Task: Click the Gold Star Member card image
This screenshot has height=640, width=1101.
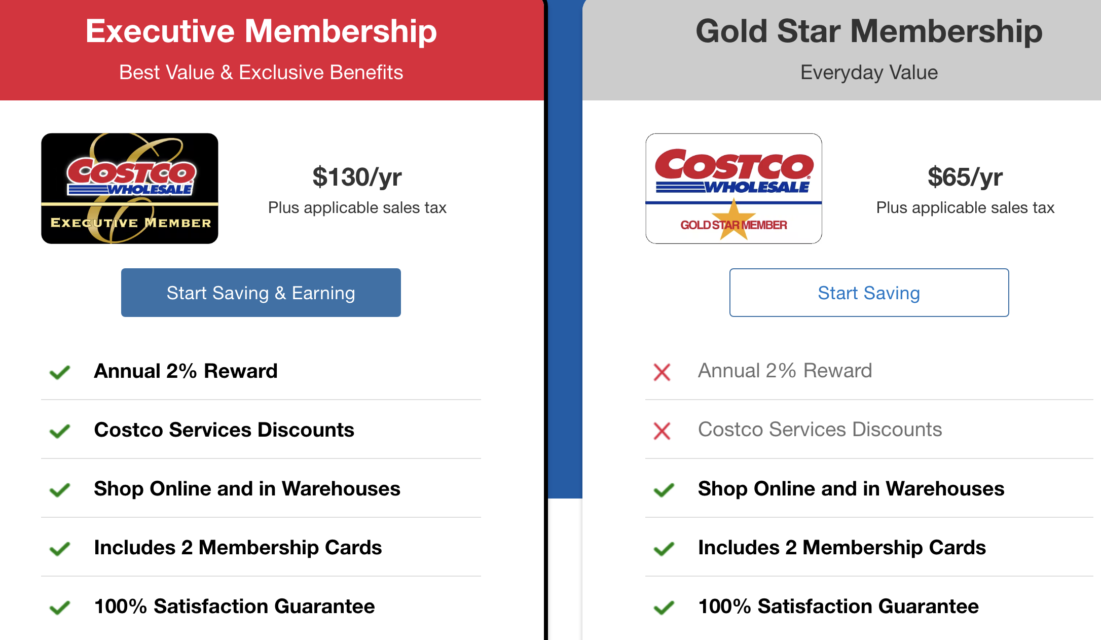Action: [733, 188]
